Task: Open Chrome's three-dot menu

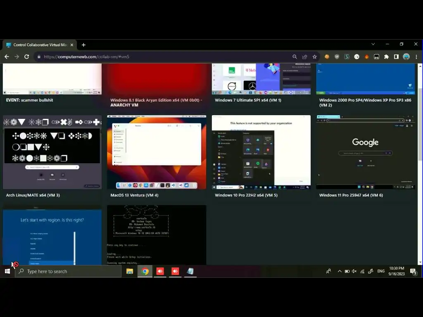Action: click(x=416, y=57)
